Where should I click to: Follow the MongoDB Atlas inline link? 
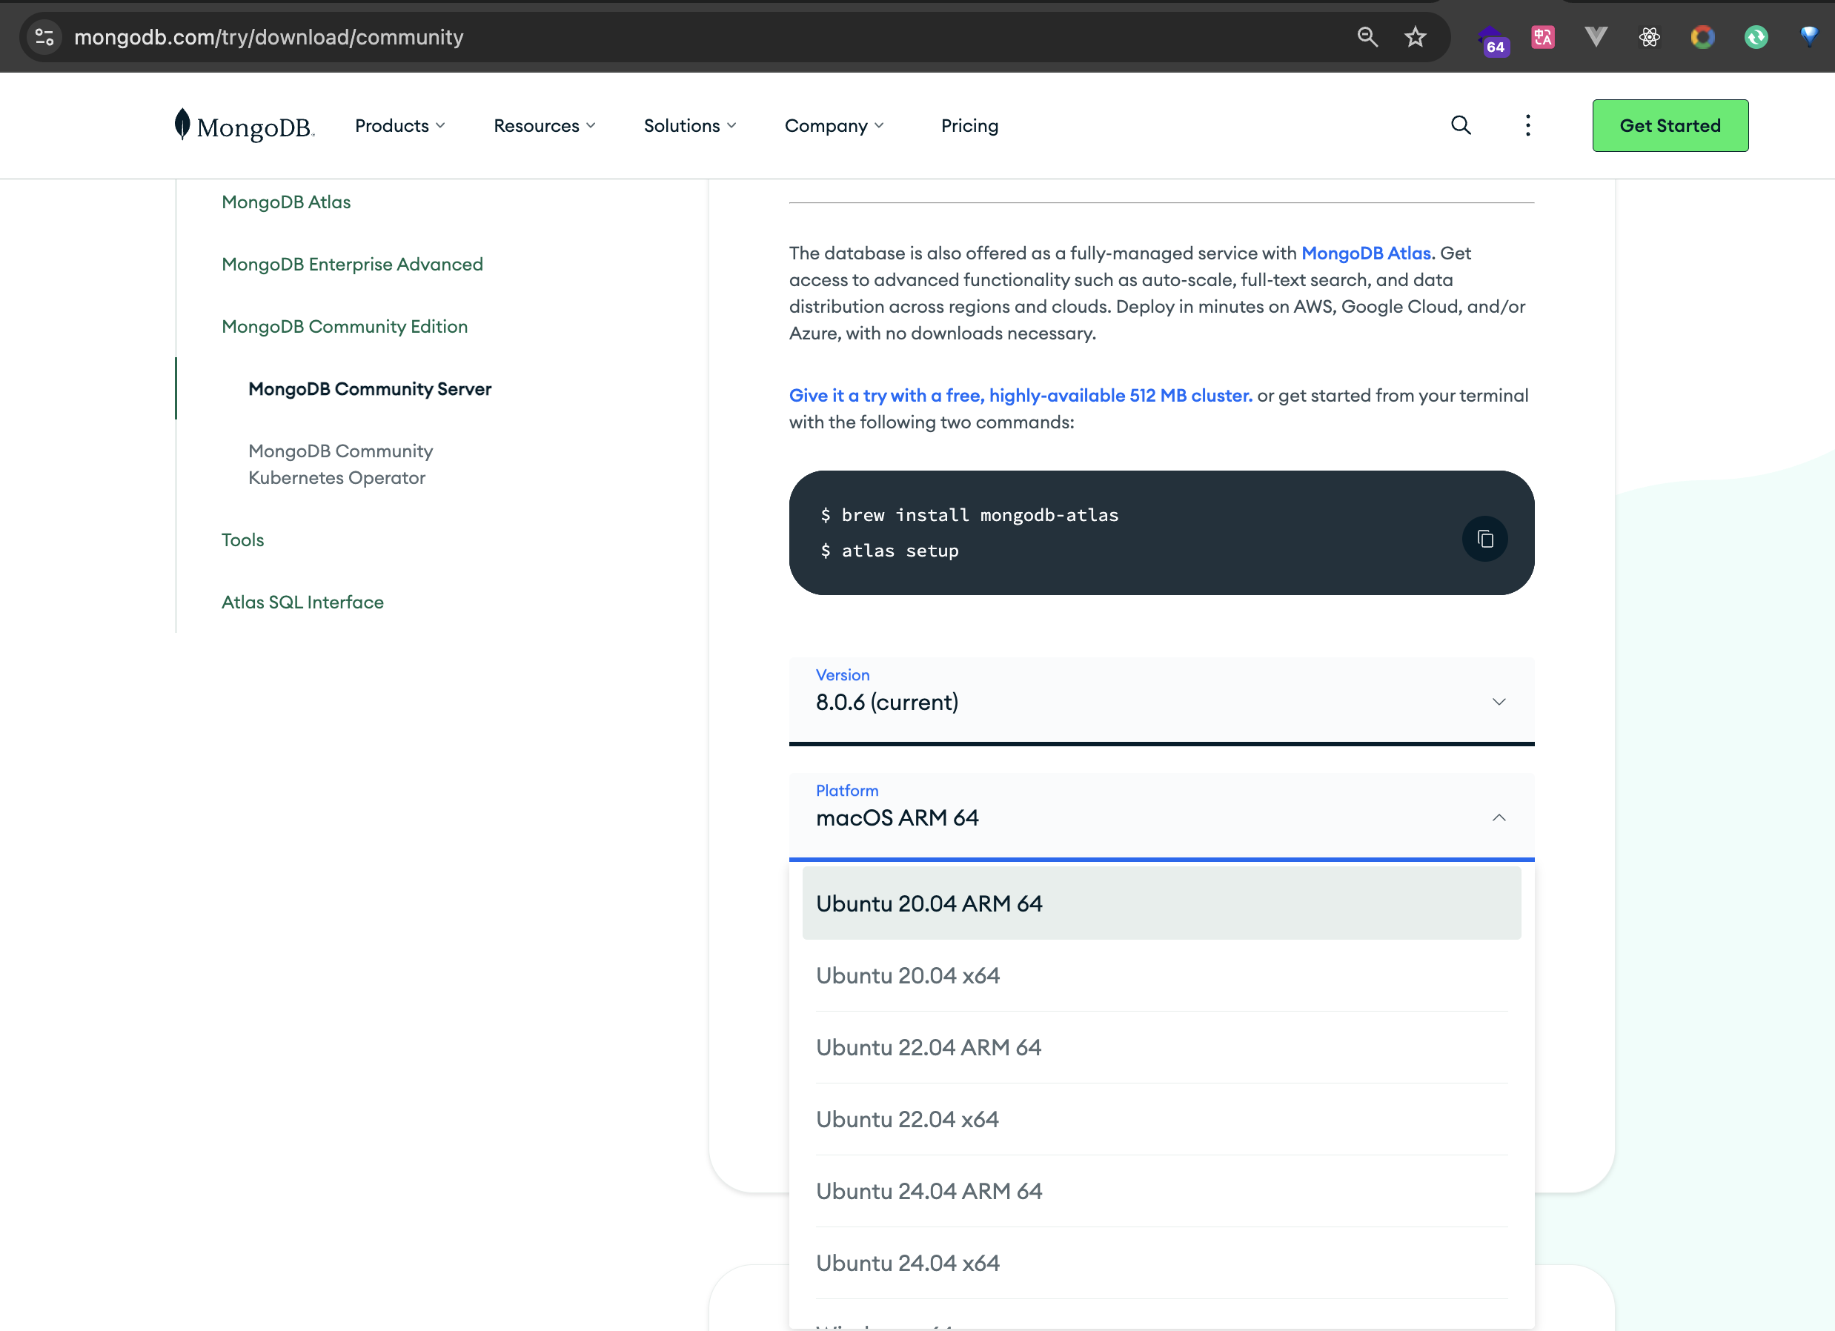click(x=1366, y=253)
